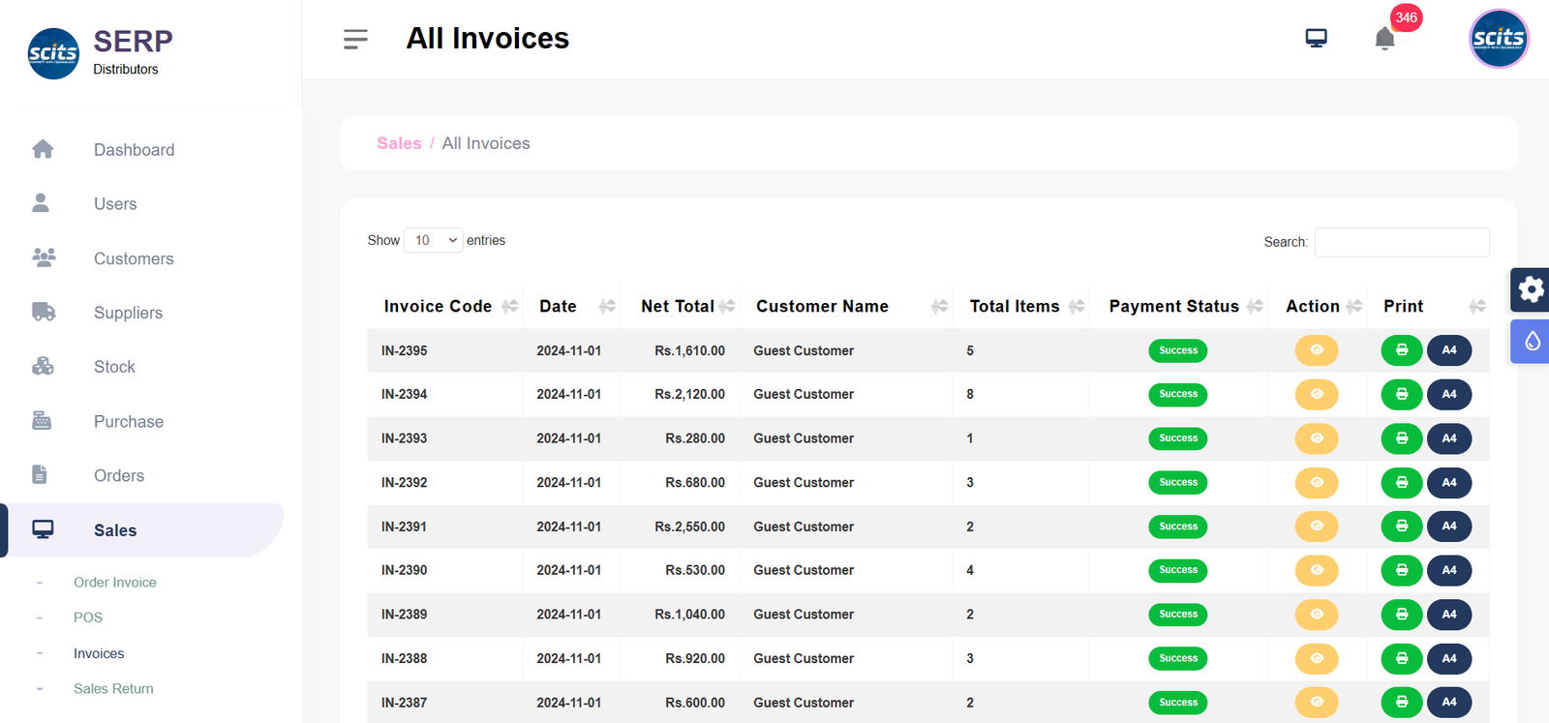Open the notifications bell icon

click(1384, 39)
